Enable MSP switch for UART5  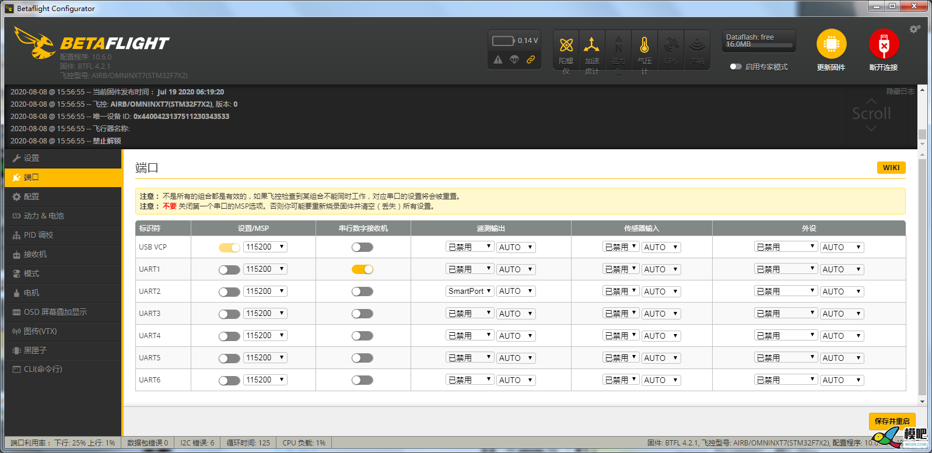pyautogui.click(x=229, y=358)
